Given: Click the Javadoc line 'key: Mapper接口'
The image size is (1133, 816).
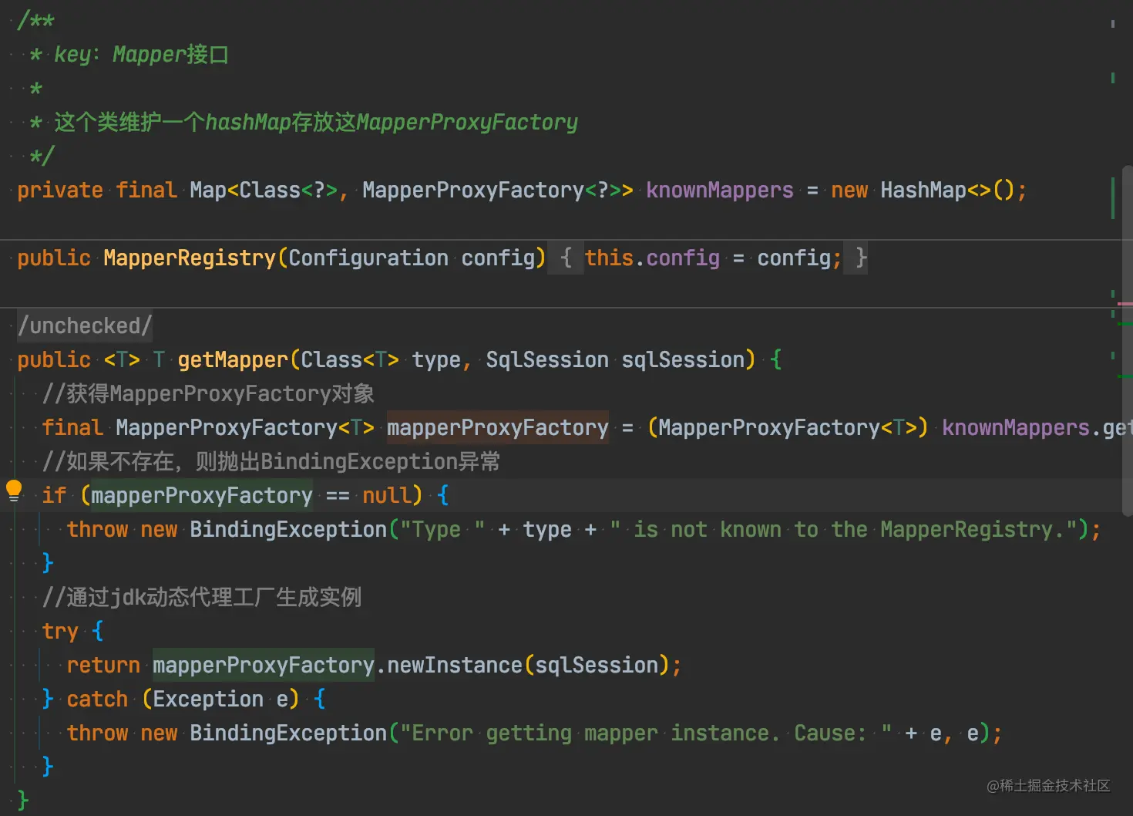Looking at the screenshot, I should click(141, 54).
